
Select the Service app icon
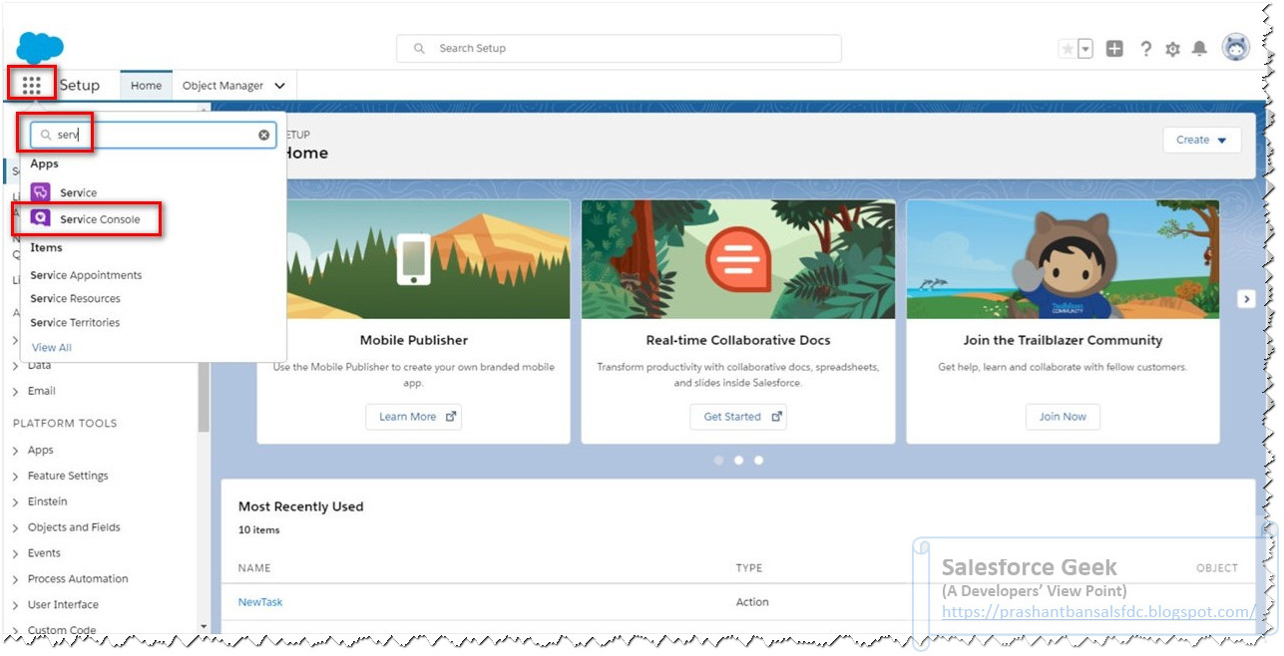pos(40,192)
